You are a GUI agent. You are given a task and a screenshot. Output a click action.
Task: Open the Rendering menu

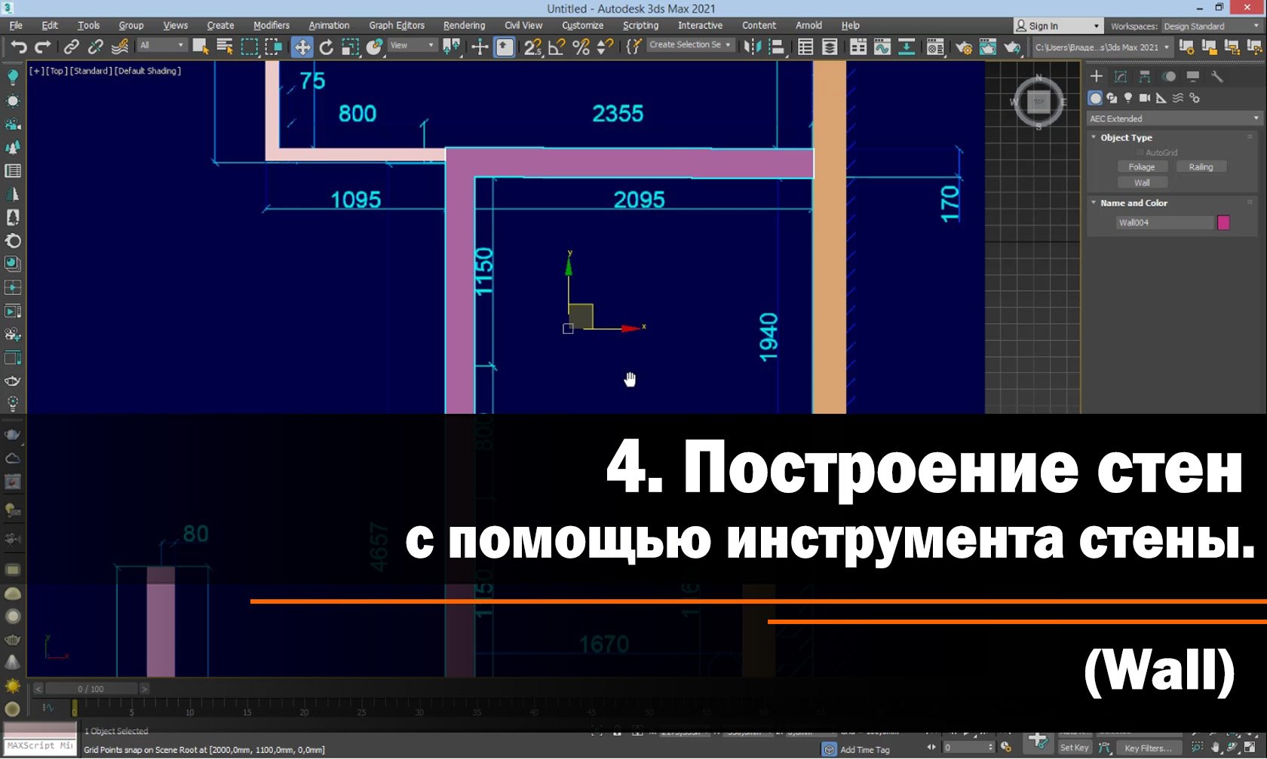coord(464,25)
